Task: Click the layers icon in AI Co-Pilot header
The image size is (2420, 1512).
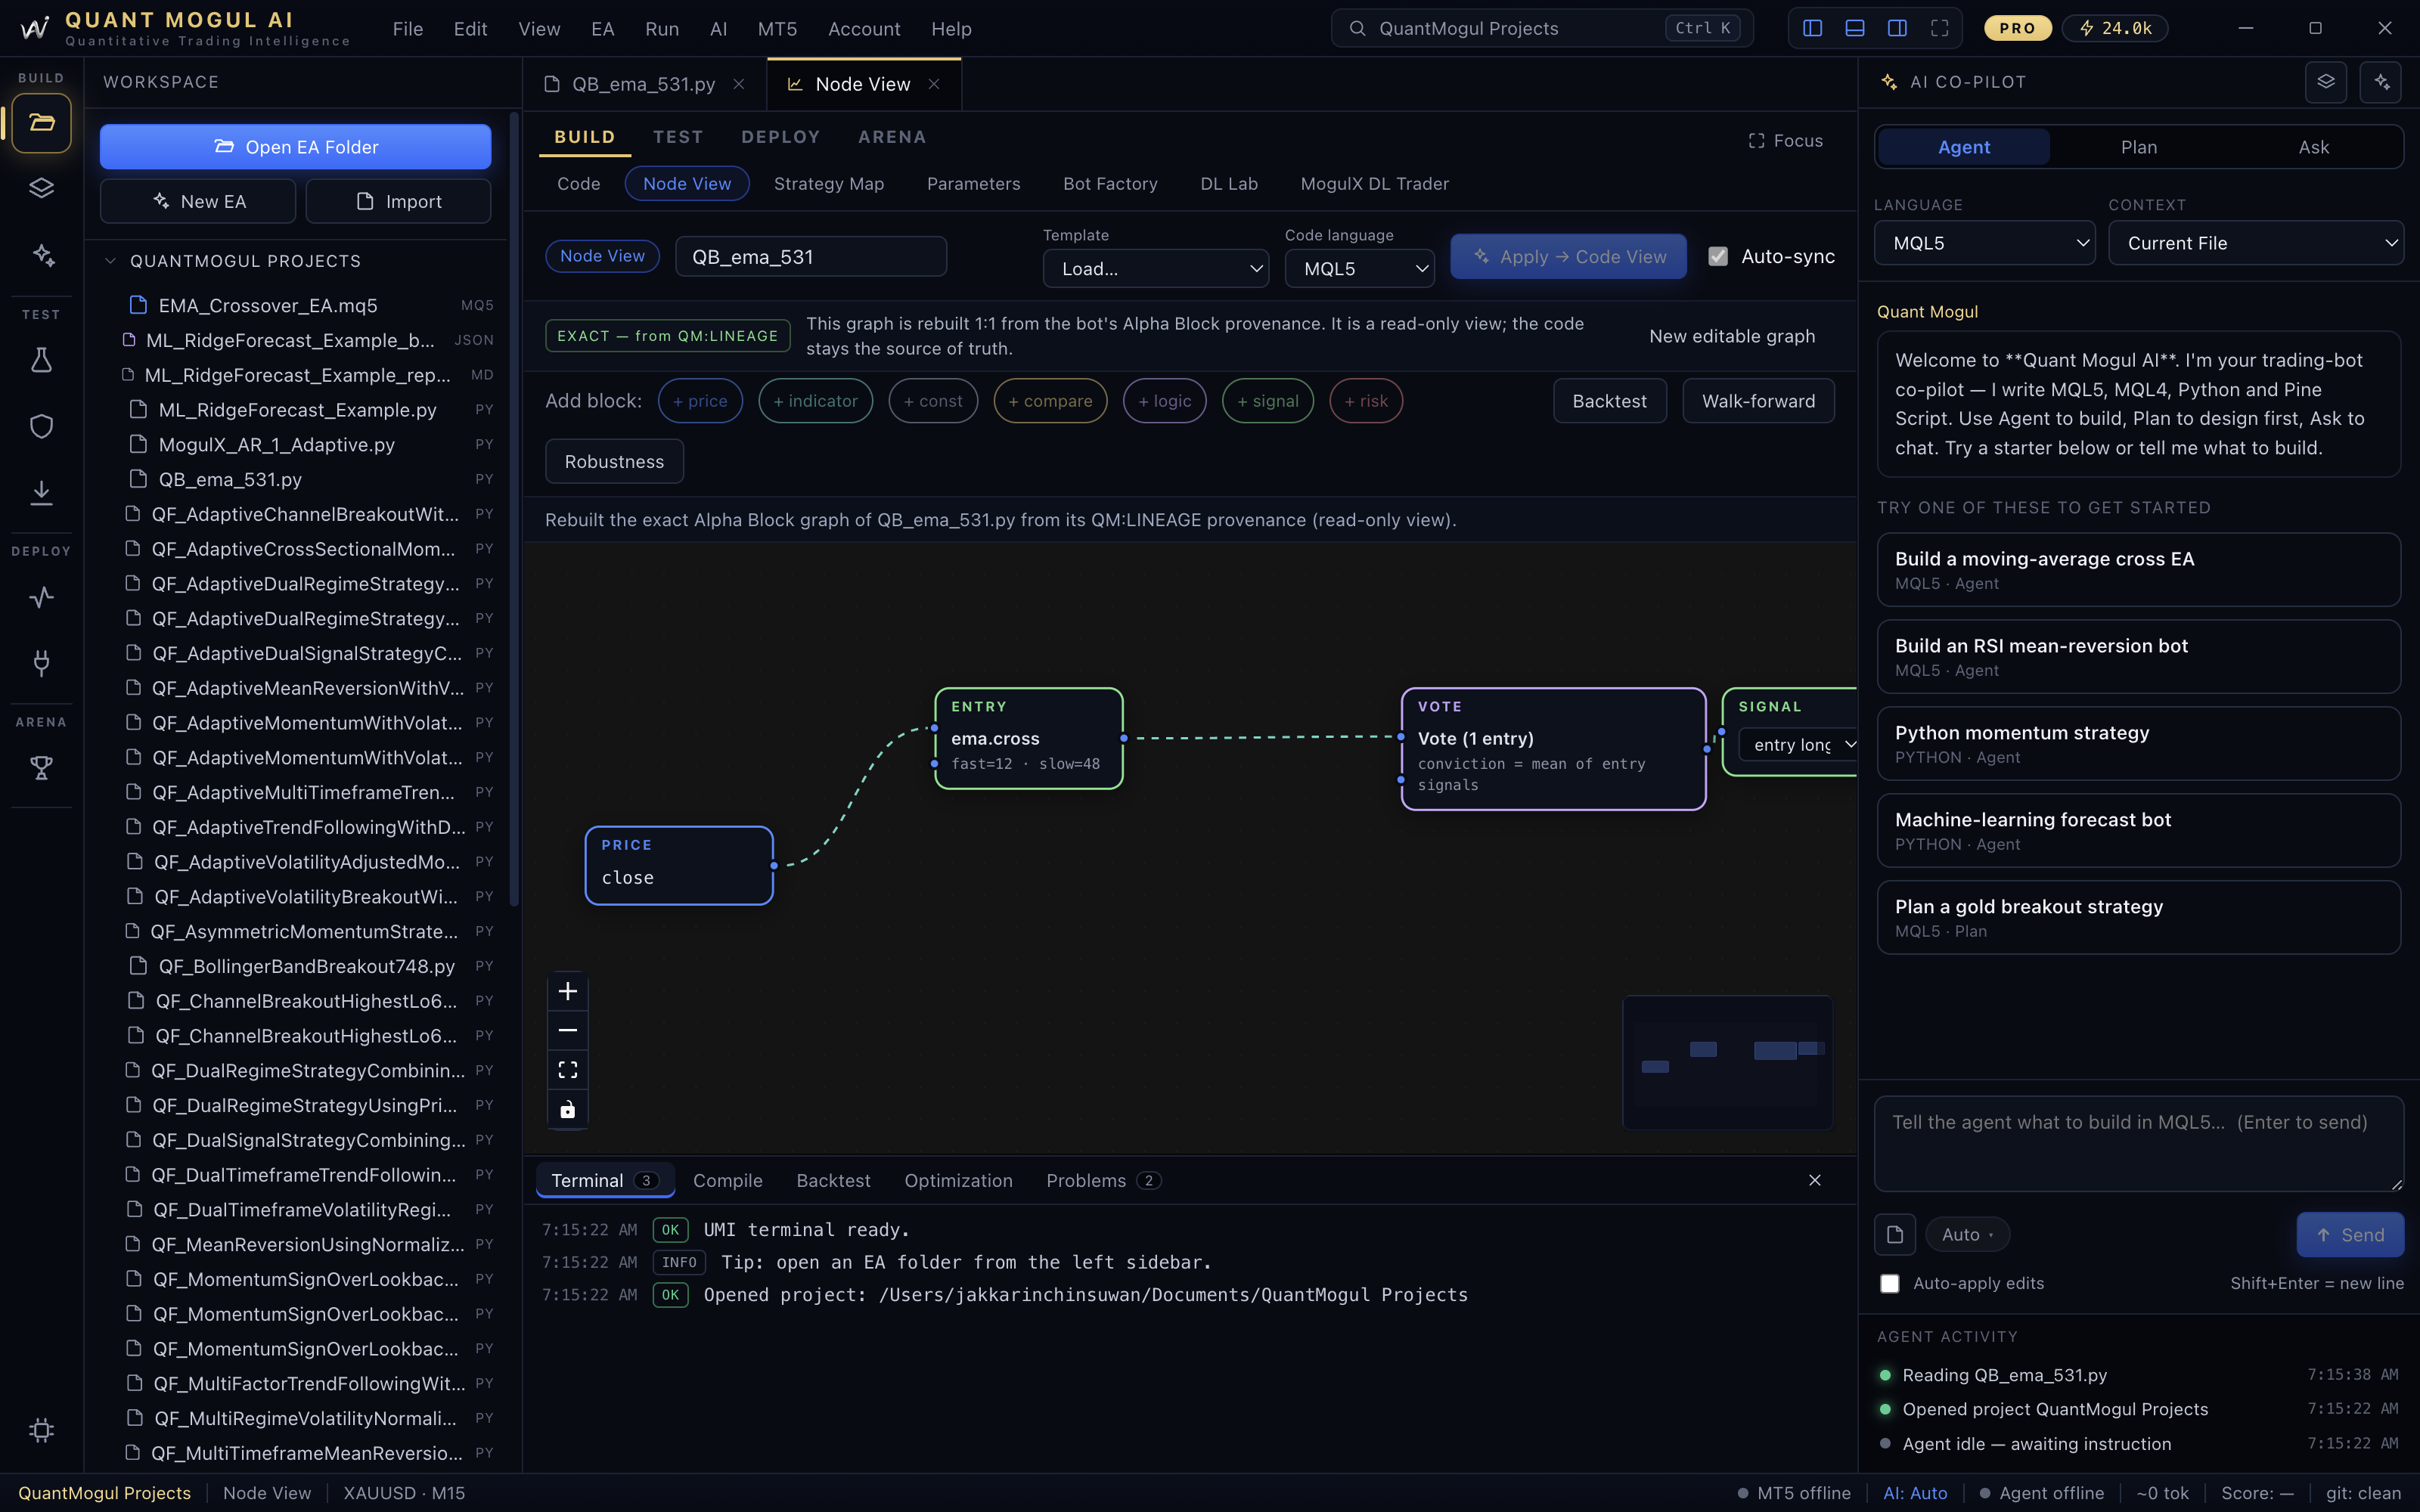Action: click(x=2325, y=82)
